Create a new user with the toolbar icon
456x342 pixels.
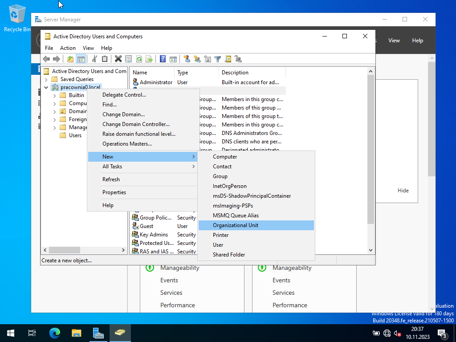click(187, 59)
